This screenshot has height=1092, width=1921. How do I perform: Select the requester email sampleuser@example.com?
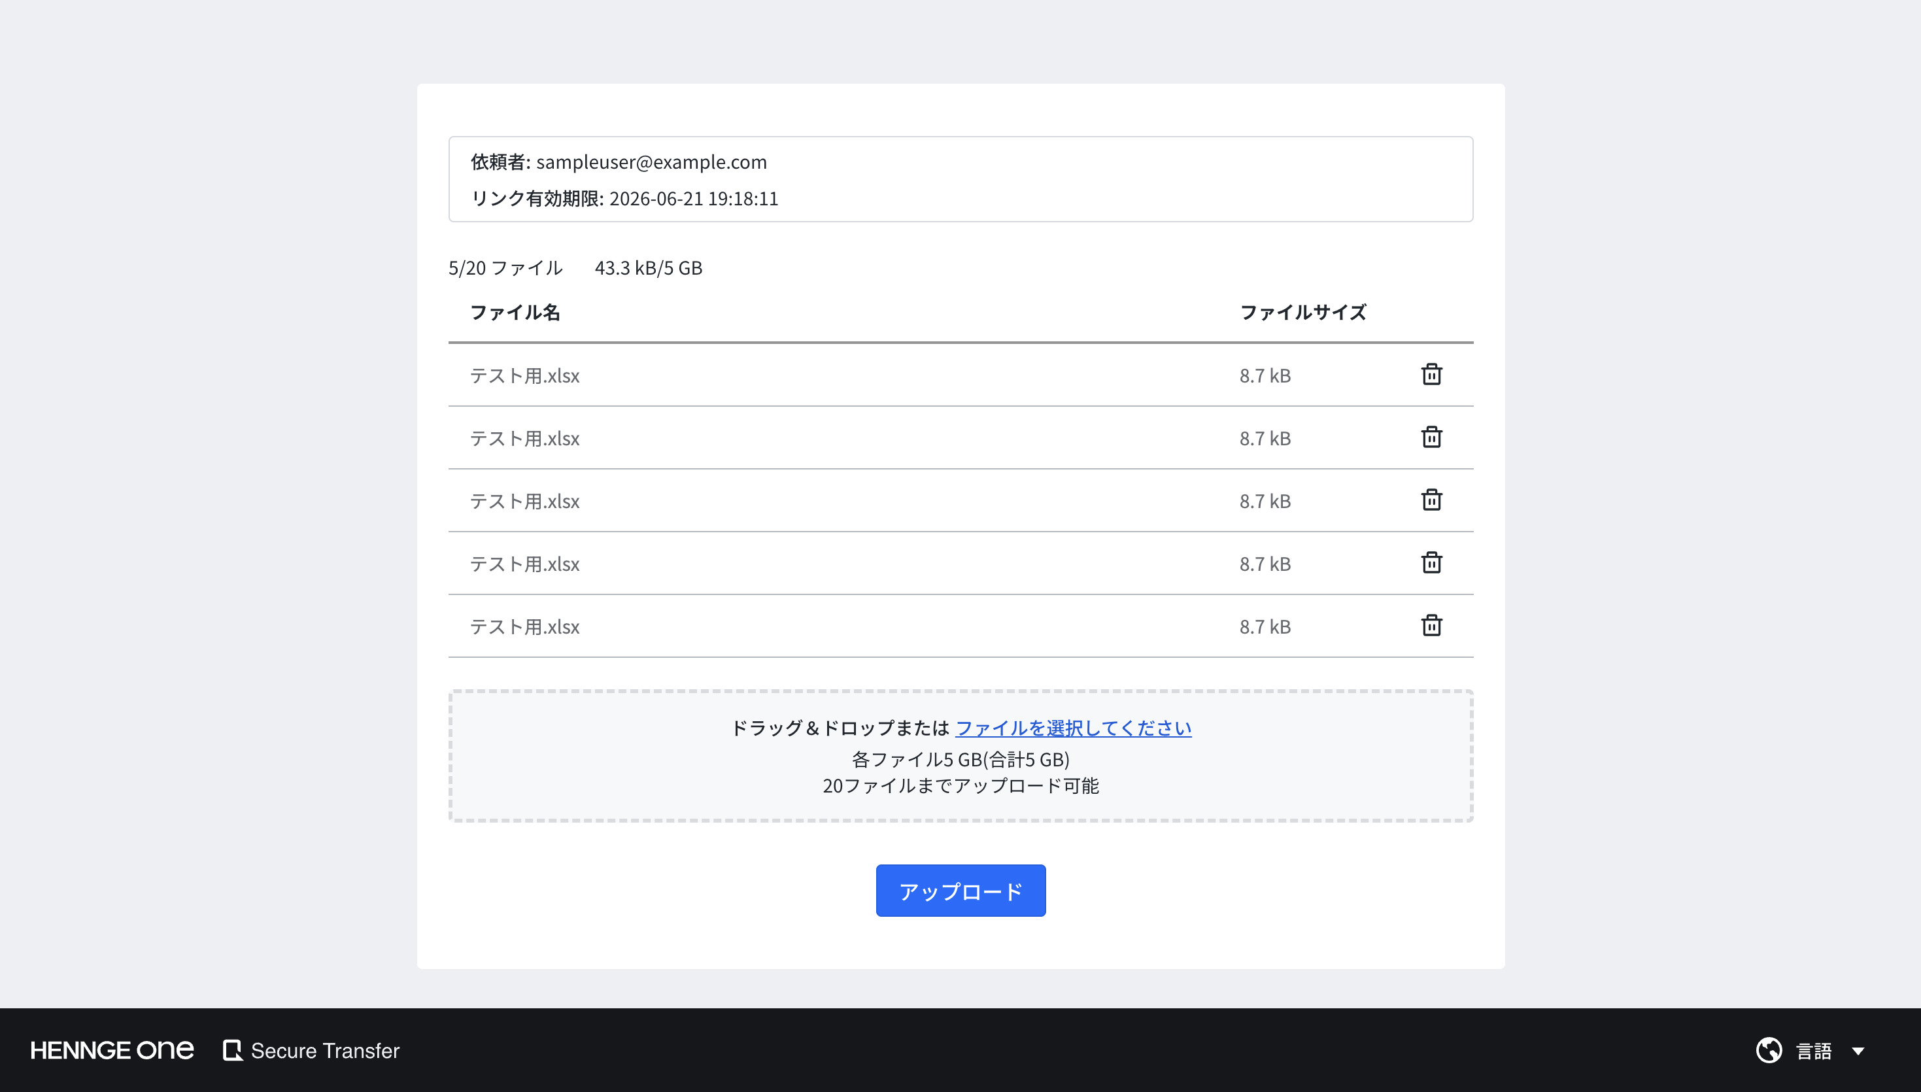(x=652, y=162)
